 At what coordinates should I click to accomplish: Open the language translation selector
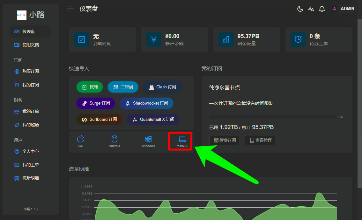(x=311, y=9)
